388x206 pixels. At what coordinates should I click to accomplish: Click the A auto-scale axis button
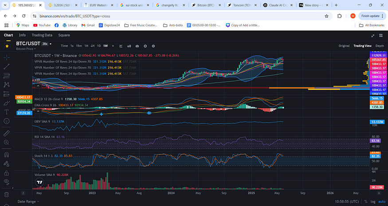[x=379, y=193]
